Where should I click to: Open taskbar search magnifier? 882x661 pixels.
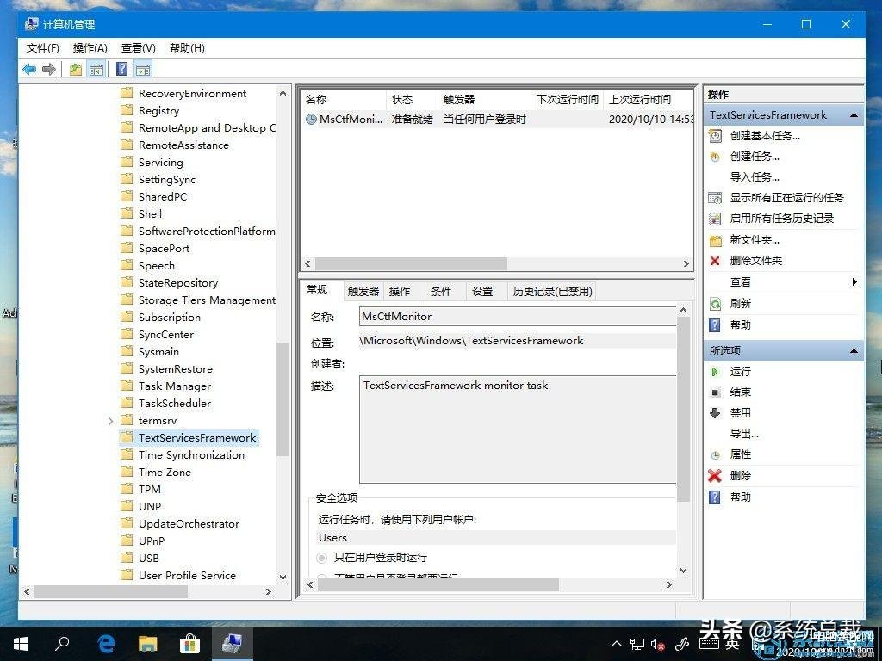click(x=62, y=644)
